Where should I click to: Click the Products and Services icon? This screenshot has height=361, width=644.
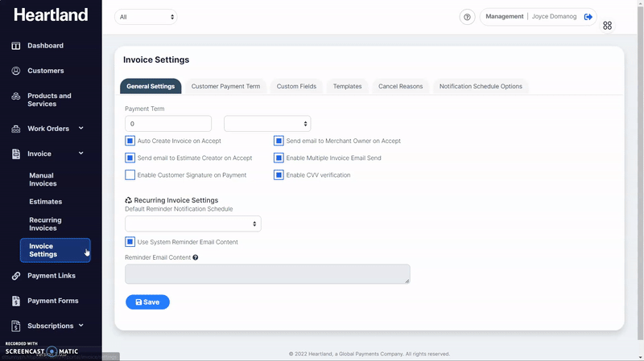point(16,97)
